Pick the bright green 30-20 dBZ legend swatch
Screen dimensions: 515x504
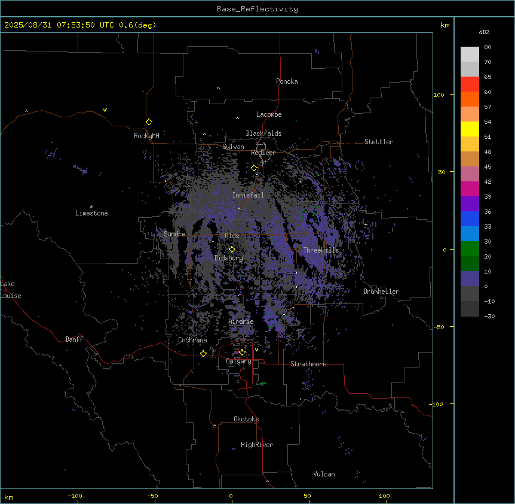pos(470,249)
